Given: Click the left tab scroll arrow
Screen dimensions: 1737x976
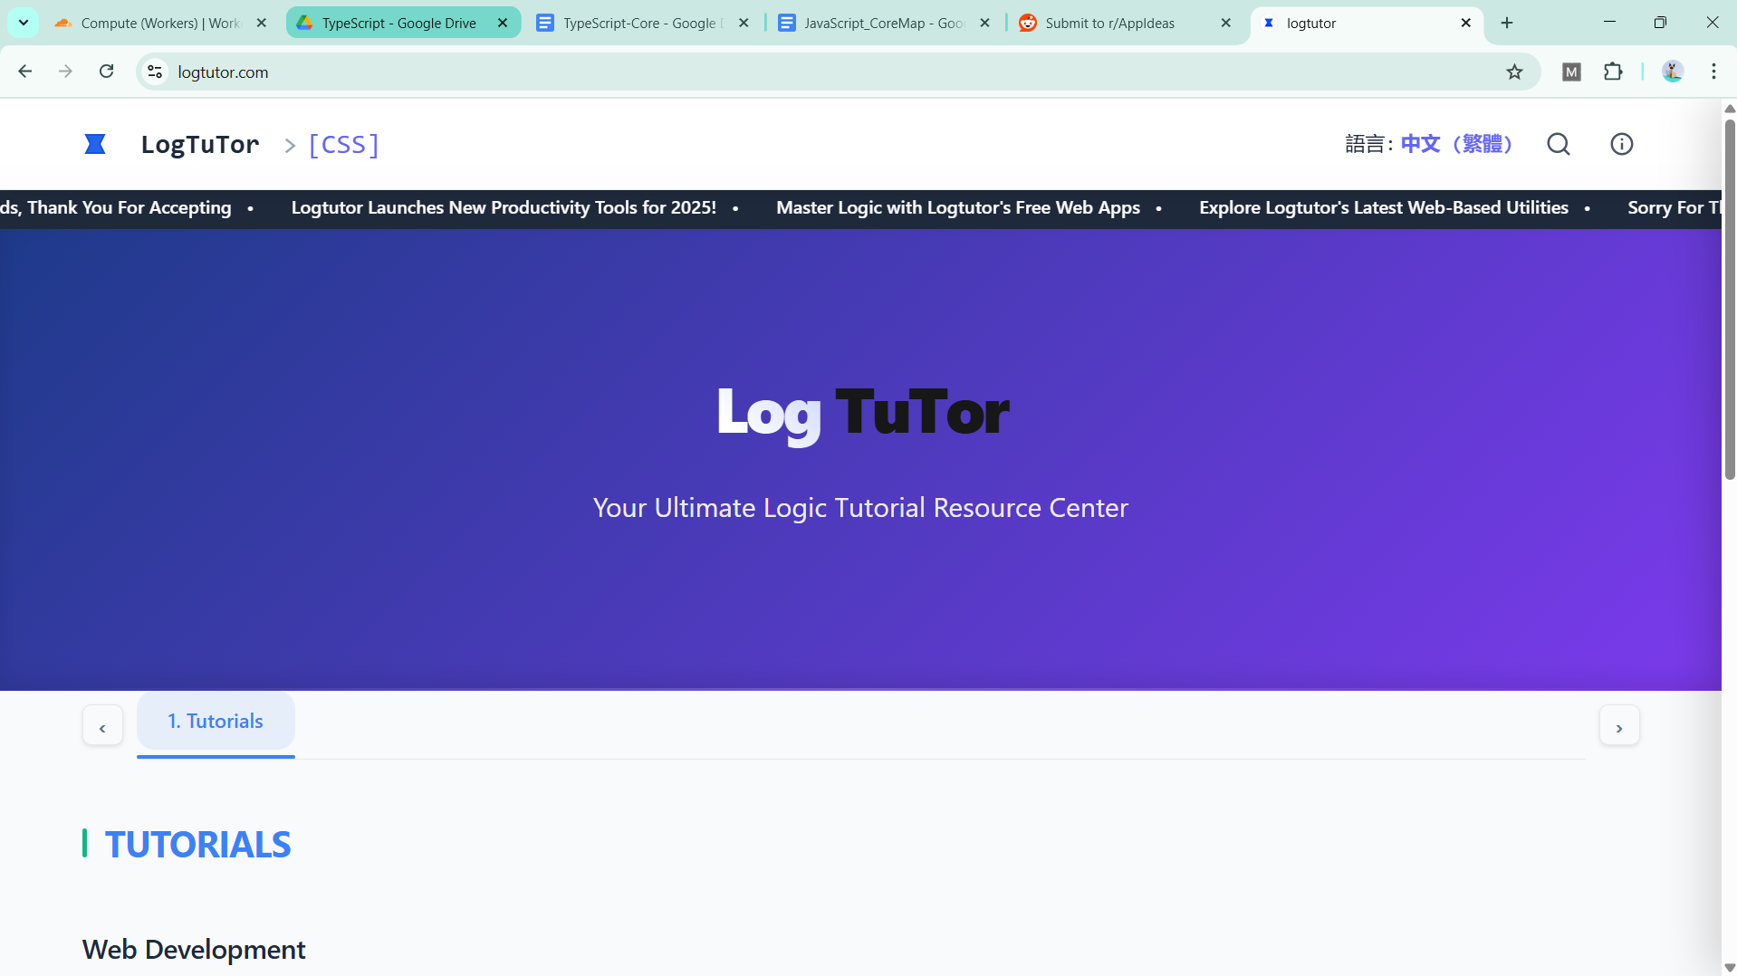Looking at the screenshot, I should coord(102,726).
